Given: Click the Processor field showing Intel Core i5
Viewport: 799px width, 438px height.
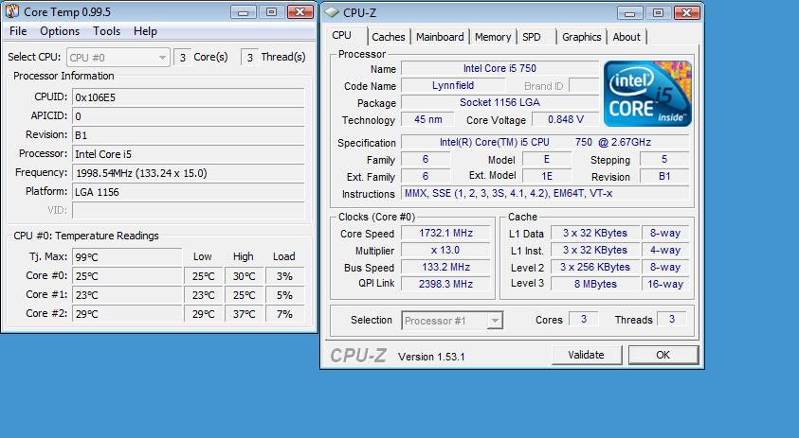Looking at the screenshot, I should [x=188, y=153].
